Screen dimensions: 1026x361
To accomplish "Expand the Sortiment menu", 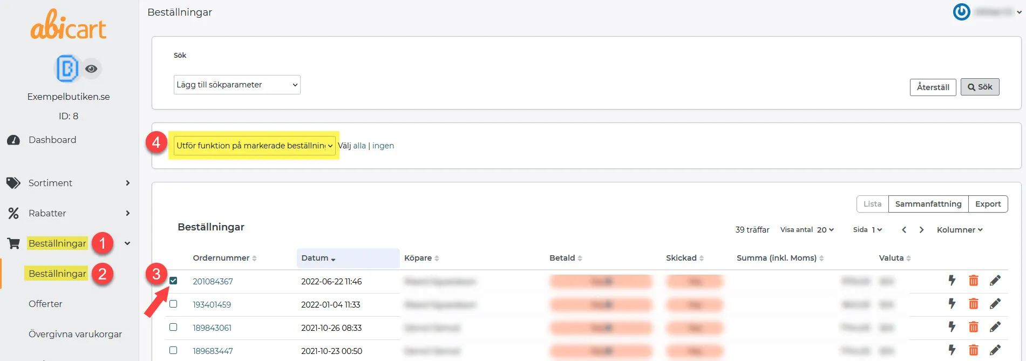I will [x=69, y=183].
